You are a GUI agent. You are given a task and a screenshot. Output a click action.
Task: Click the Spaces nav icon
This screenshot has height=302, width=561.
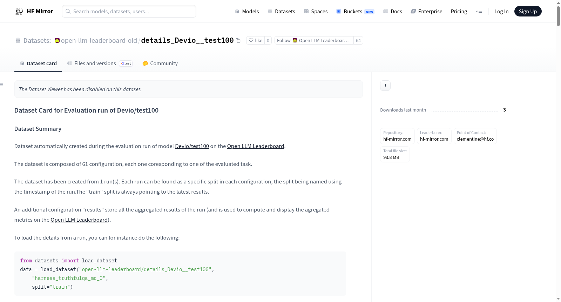[x=306, y=11]
